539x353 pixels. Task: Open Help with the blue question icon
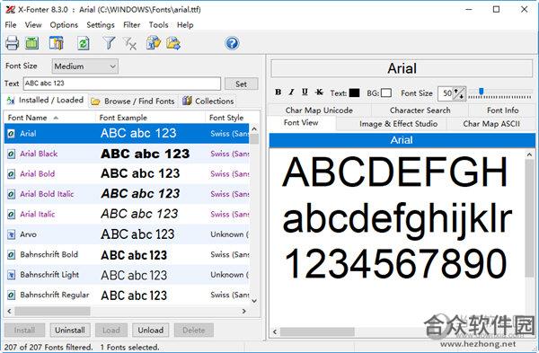click(x=232, y=43)
